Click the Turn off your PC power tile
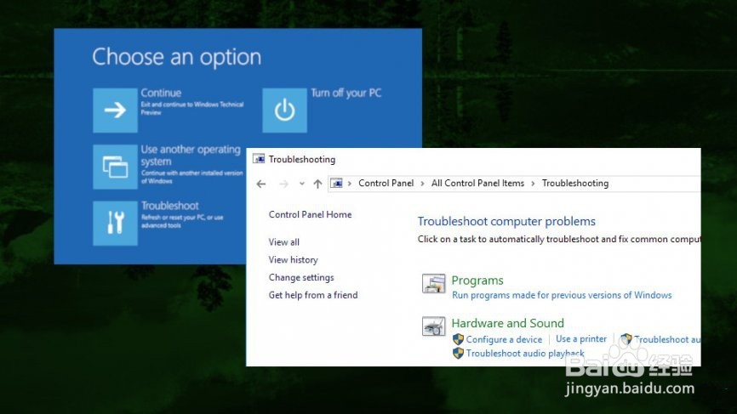The width and height of the screenshot is (737, 414). click(284, 111)
